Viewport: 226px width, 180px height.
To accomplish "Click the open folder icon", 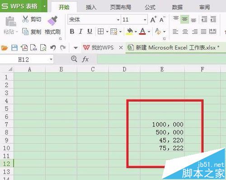I will tap(5, 48).
